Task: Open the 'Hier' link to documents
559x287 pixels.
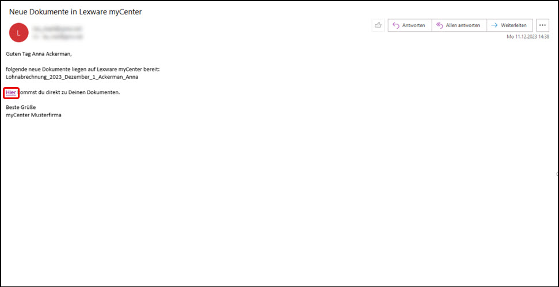Action: (11, 92)
